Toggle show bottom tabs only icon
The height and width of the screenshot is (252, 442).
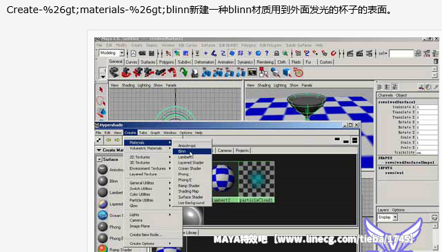coord(346,141)
